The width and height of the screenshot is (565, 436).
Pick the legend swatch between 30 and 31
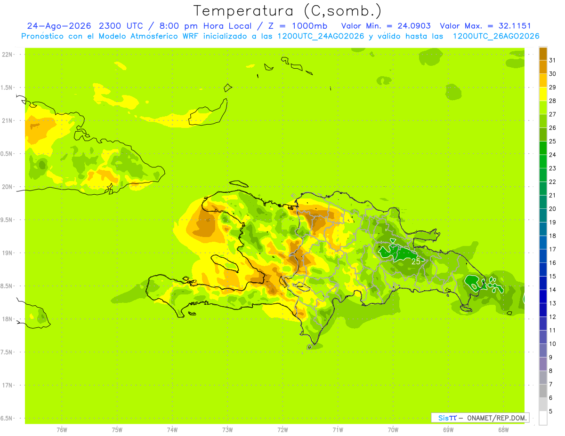[x=543, y=67]
